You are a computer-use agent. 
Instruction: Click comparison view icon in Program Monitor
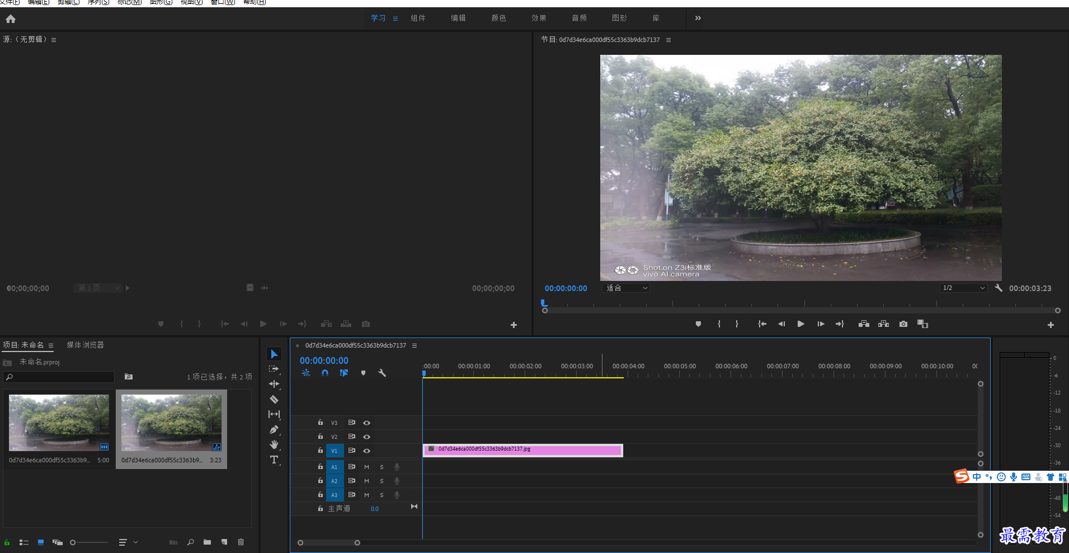922,324
